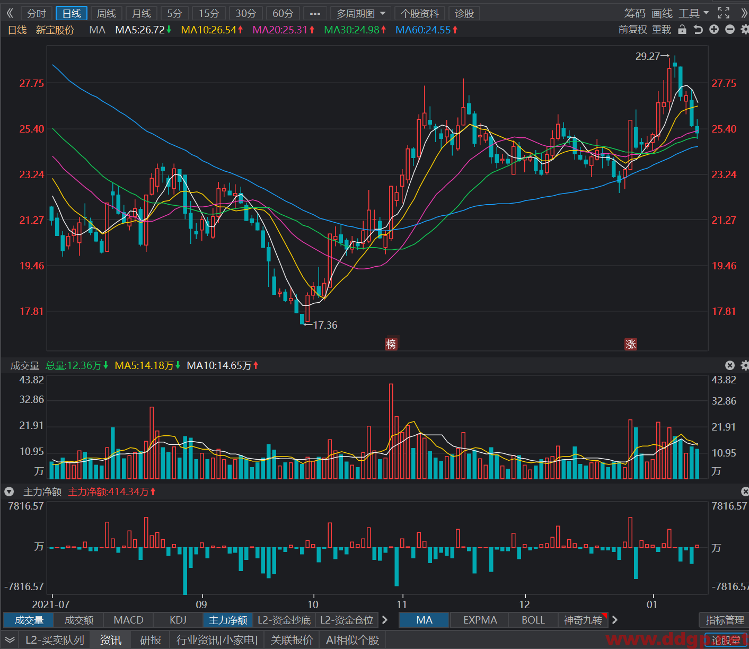
Task: Click the 指标管理 button
Action: 725,620
